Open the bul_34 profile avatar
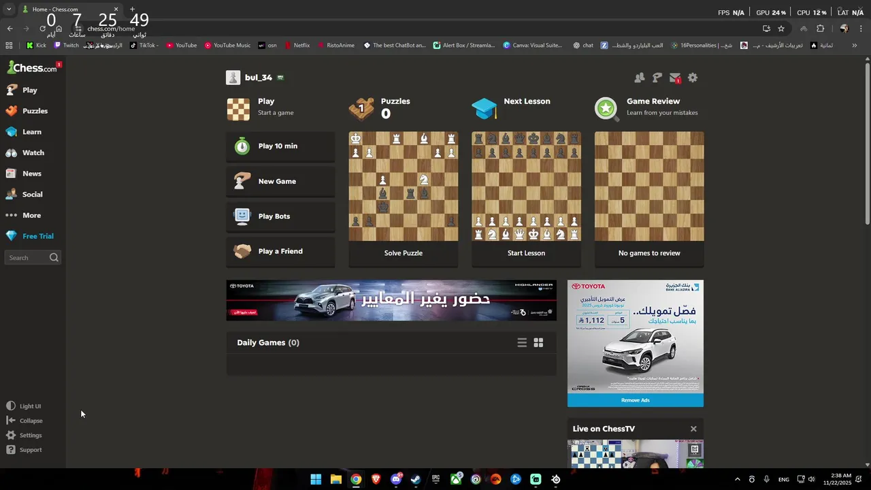 [233, 78]
